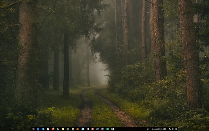This screenshot has width=209, height=131.
Task: Open the blue circular media player icon
Action: [x=83, y=129]
